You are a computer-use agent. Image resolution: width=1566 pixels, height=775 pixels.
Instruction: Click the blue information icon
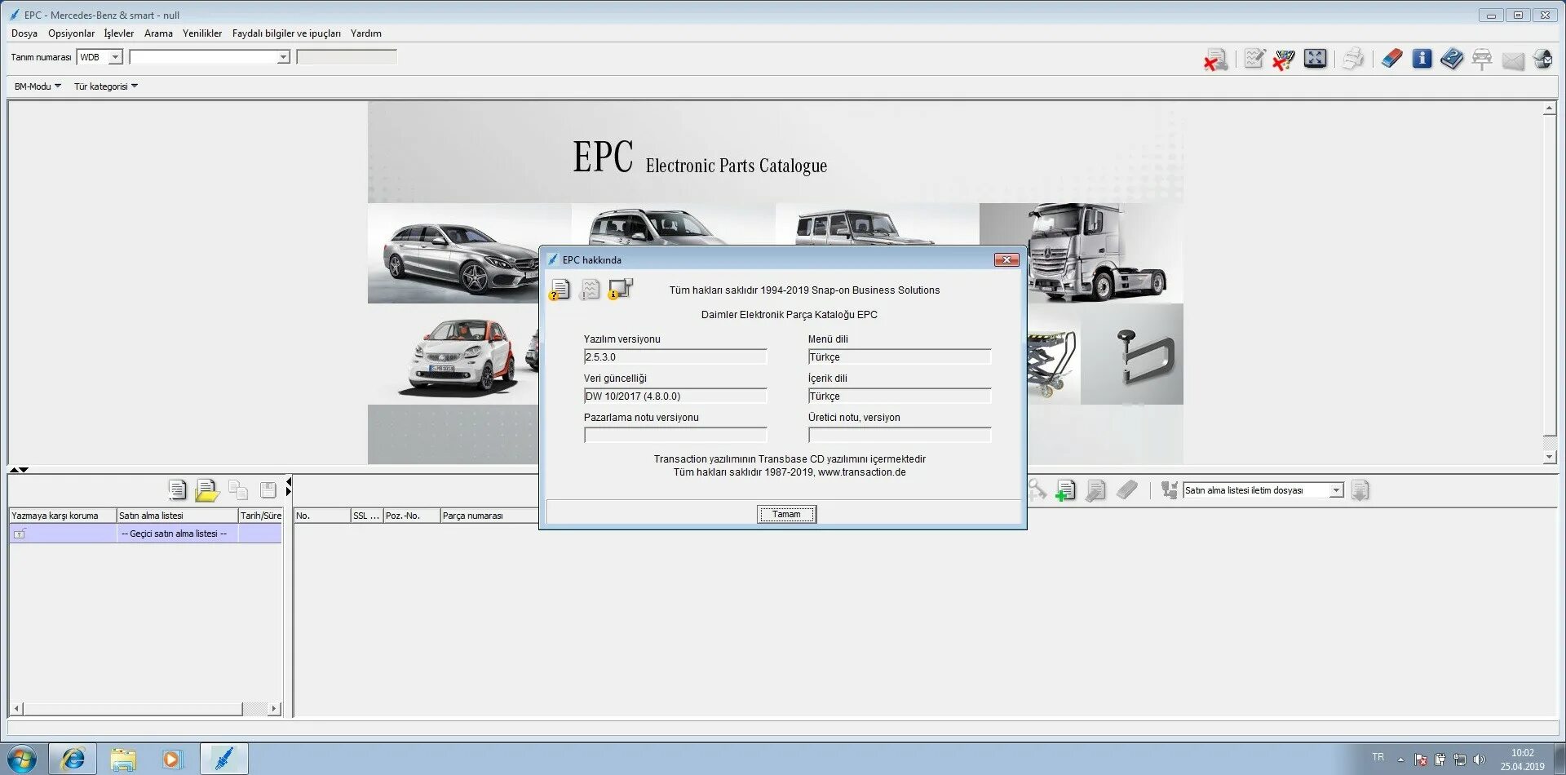pos(1422,59)
